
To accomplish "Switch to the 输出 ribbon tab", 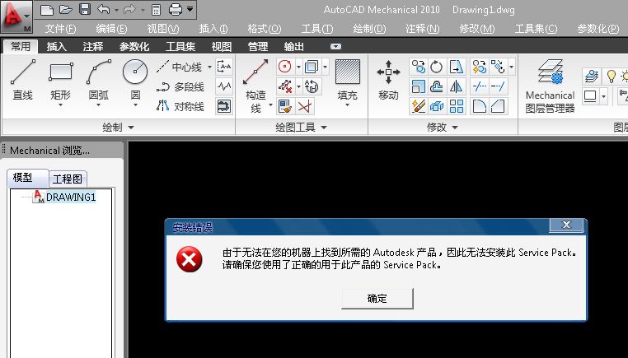I will pos(294,46).
